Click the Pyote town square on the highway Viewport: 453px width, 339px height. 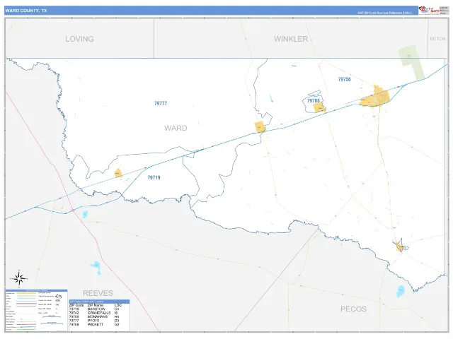point(260,127)
